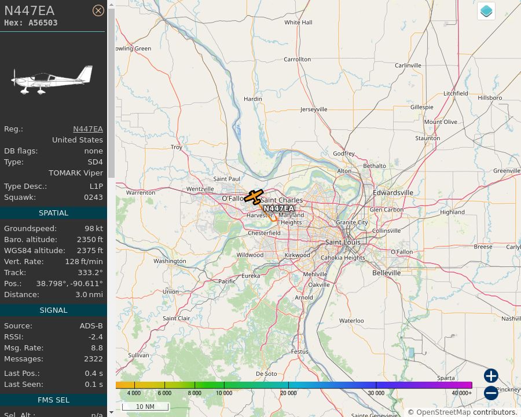521x417 pixels.
Task: Click the scrollbar up arrow
Action: click(111, 5)
